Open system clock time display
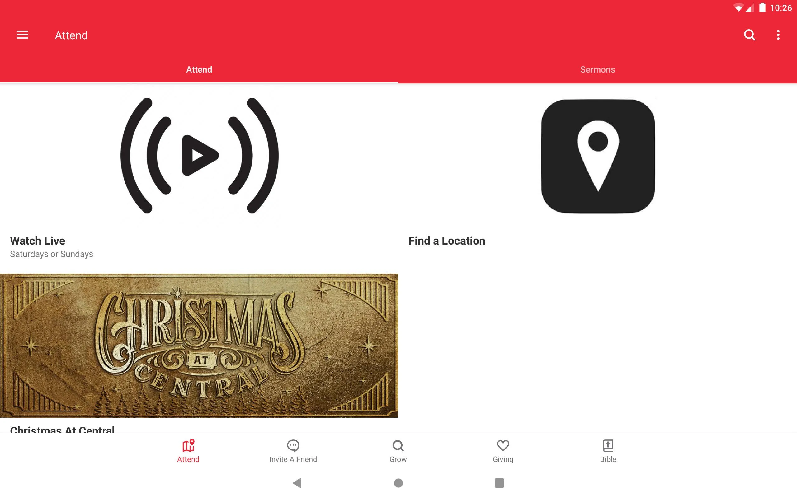This screenshot has width=797, height=498. pos(781,7)
